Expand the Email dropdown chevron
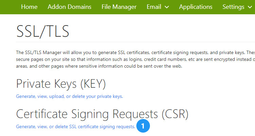Image resolution: width=255 pixels, height=136 pixels. click(x=167, y=7)
